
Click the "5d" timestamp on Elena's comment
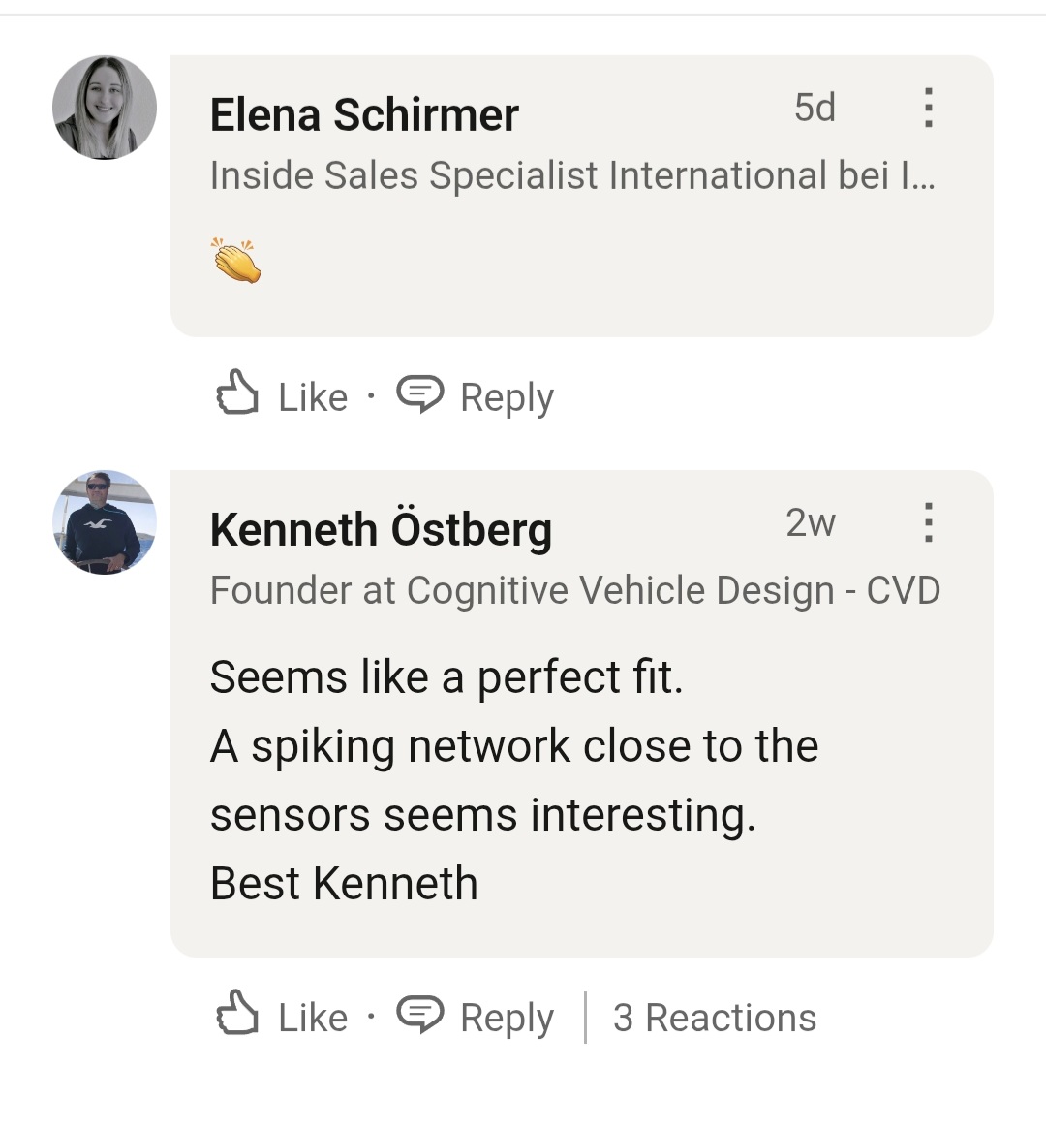pyautogui.click(x=815, y=108)
